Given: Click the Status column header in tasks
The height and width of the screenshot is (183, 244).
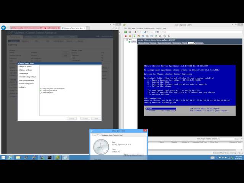Looking at the screenshot, I should 165,142.
